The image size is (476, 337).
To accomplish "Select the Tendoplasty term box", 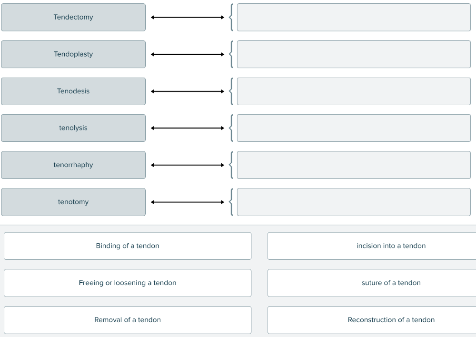I will [x=73, y=54].
